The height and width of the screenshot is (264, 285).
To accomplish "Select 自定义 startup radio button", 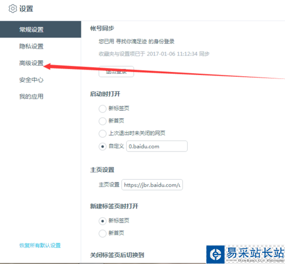I will 103,146.
